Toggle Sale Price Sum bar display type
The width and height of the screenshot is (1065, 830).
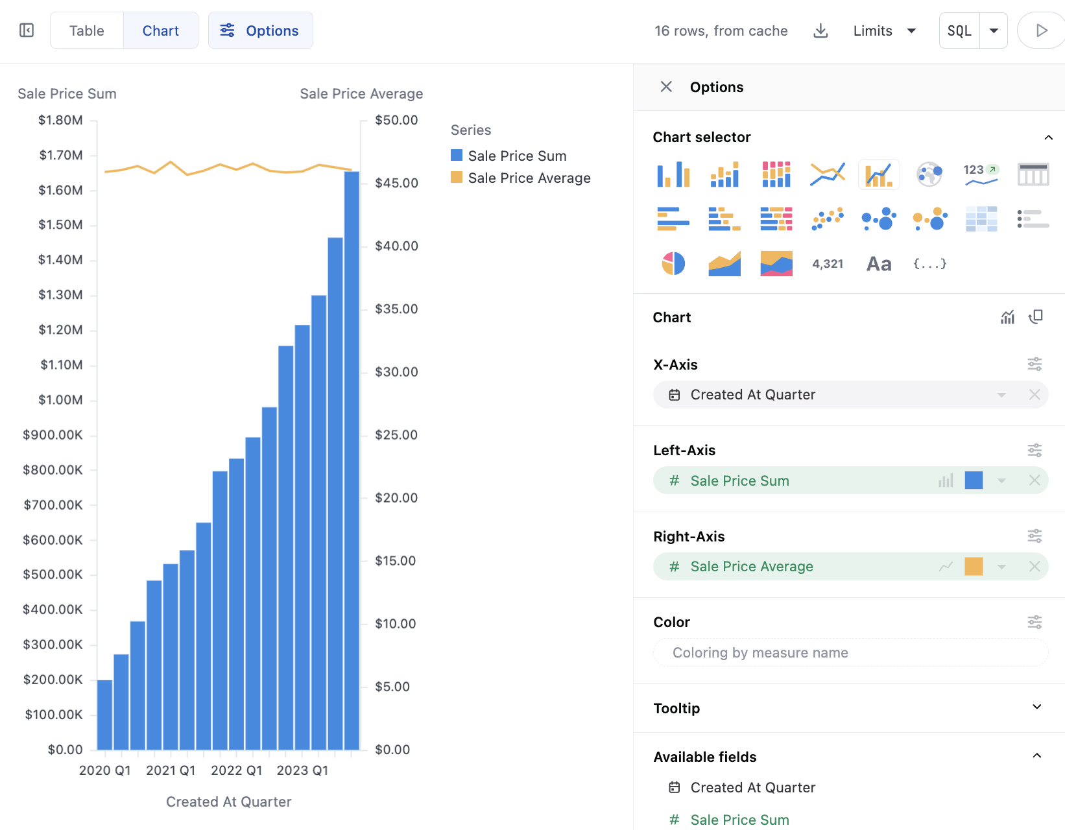point(946,480)
